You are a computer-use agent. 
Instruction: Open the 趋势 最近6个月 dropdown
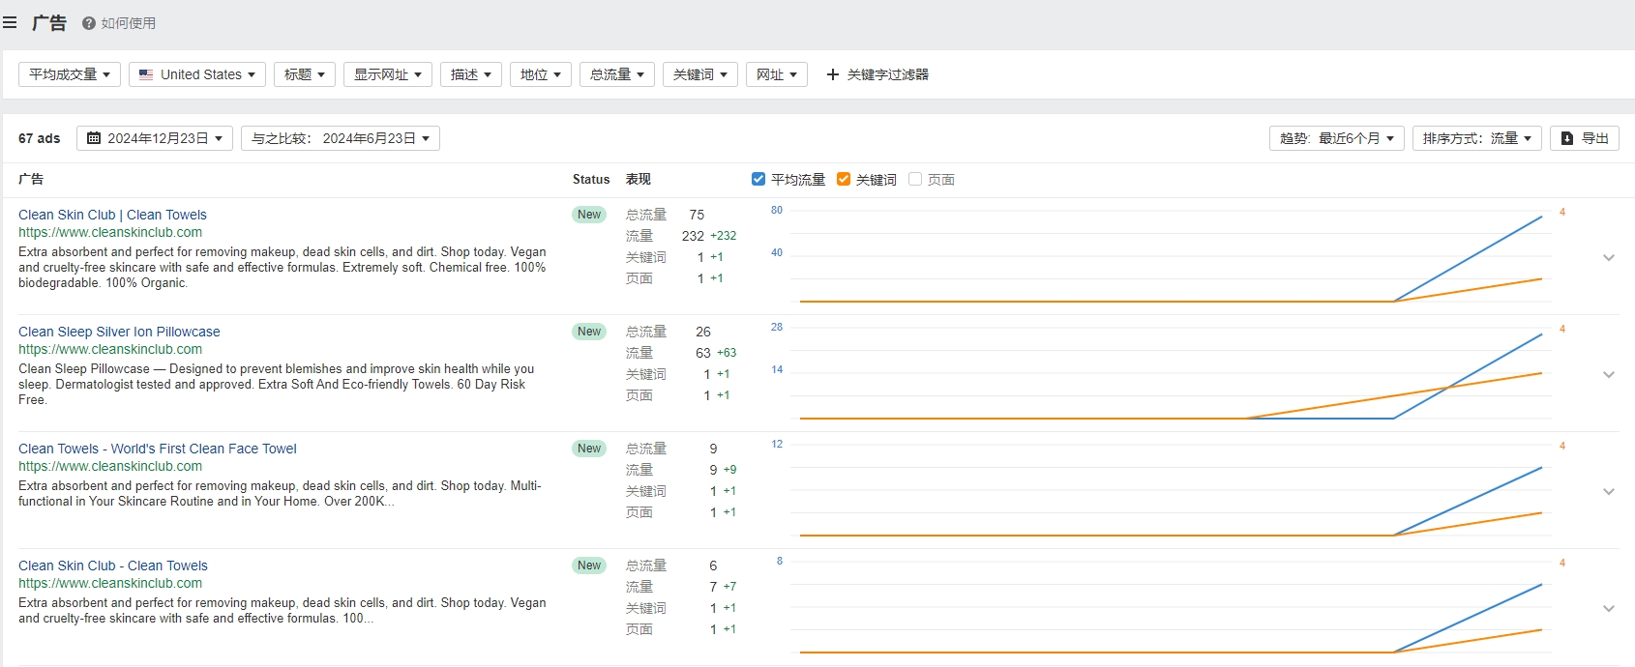1337,138
